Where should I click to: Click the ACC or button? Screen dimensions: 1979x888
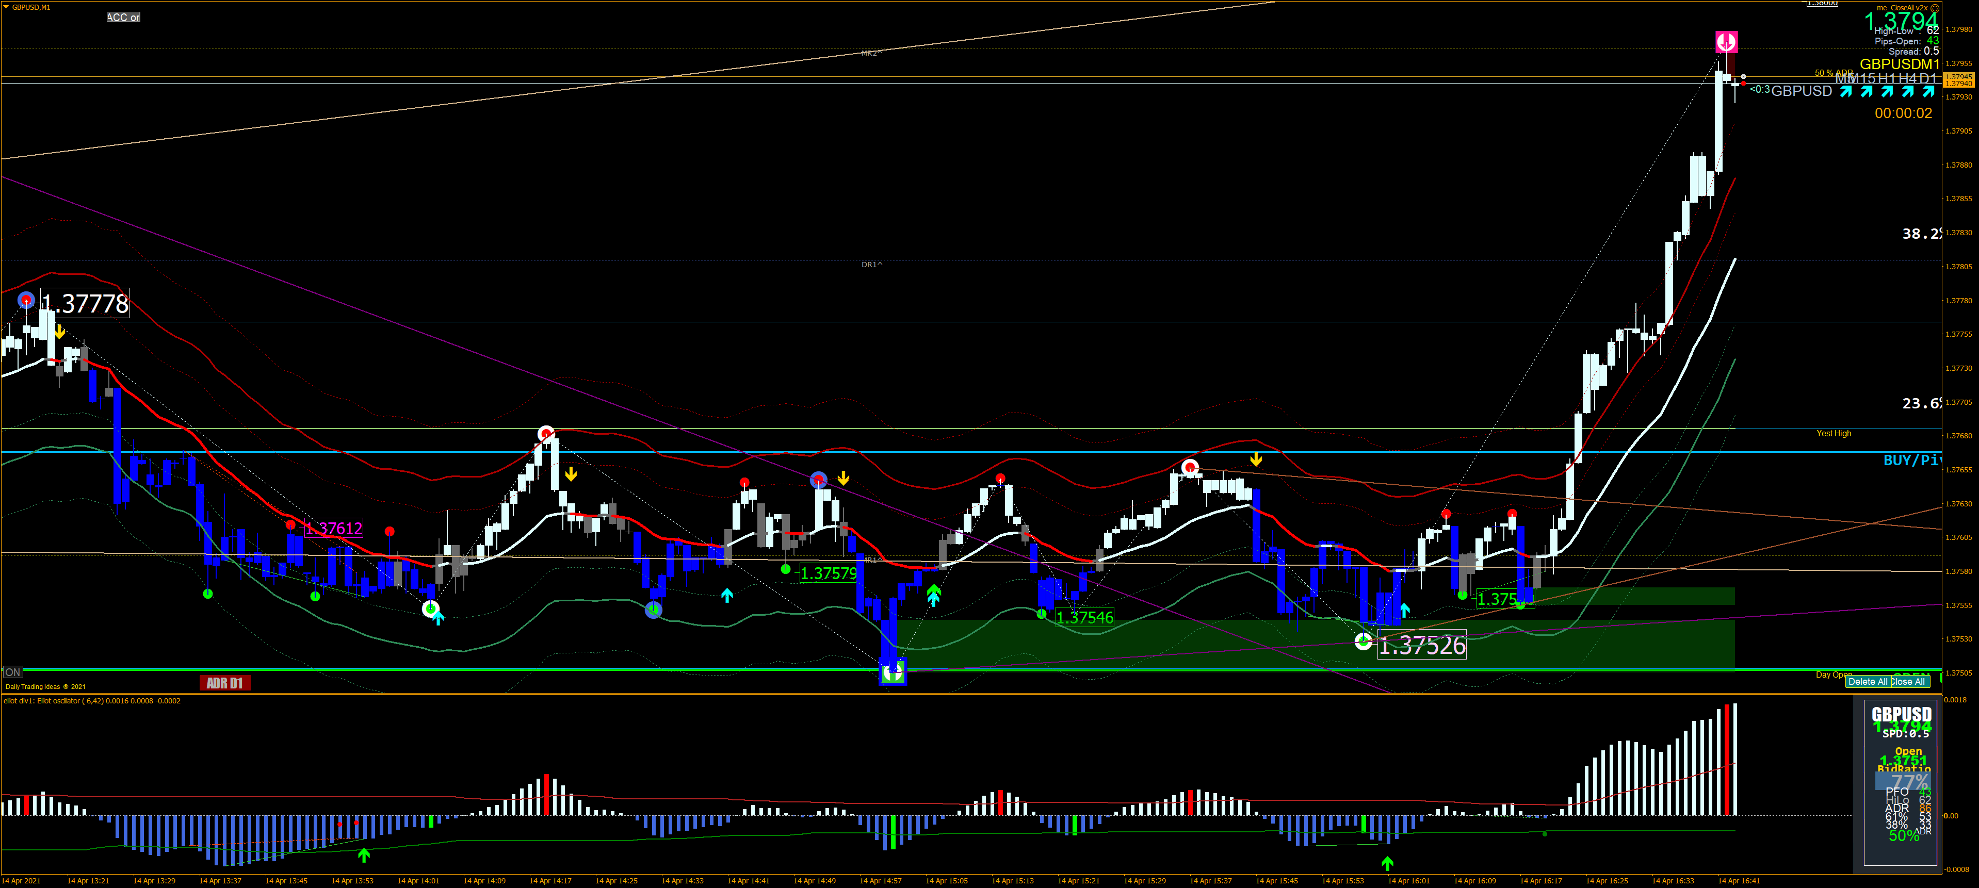click(x=123, y=17)
